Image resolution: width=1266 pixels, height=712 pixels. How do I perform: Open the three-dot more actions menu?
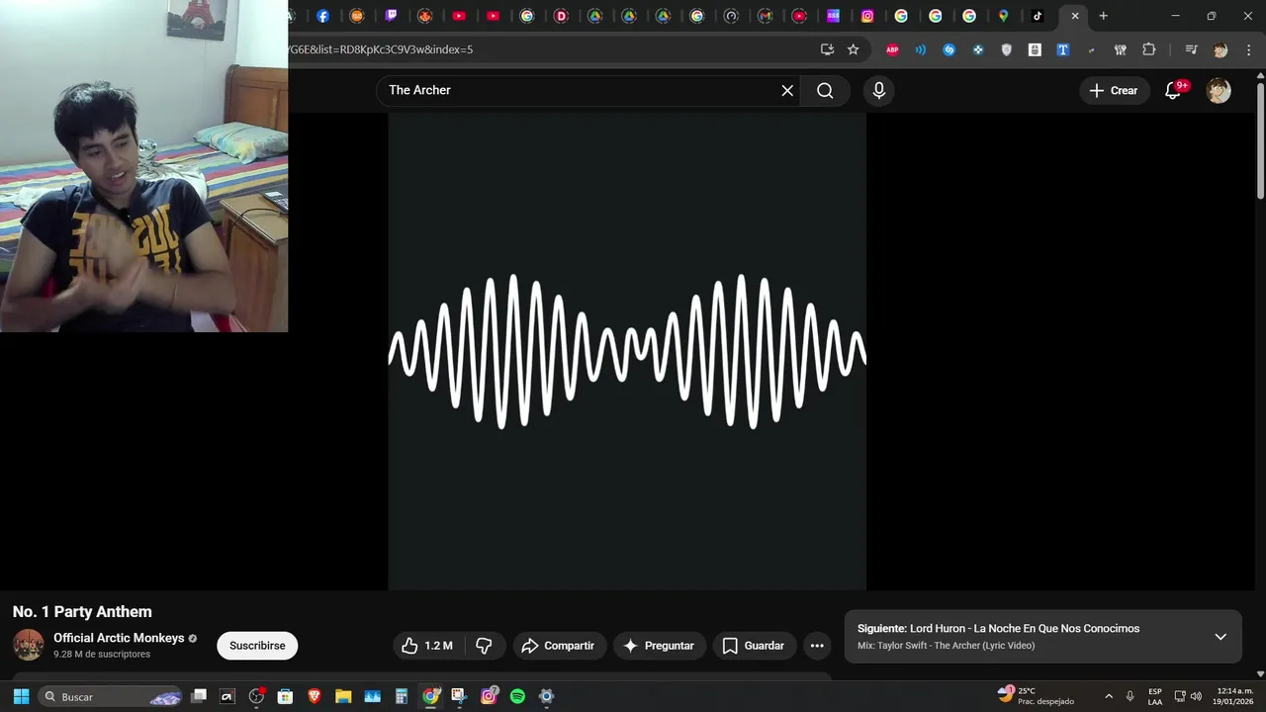[817, 646]
